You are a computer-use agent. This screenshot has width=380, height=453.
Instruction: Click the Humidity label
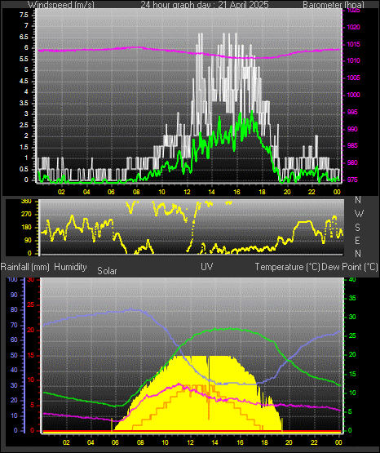click(70, 267)
